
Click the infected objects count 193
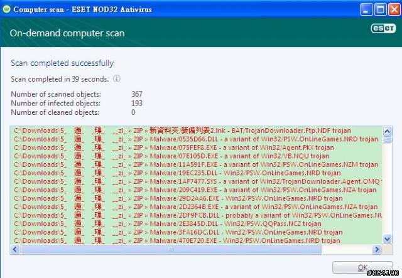point(137,104)
